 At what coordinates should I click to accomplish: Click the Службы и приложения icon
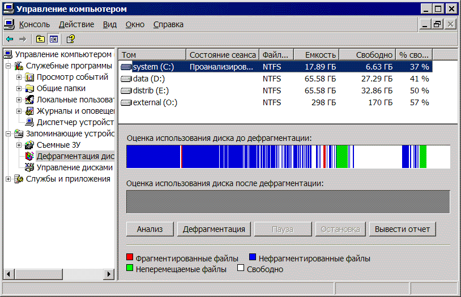coord(19,179)
